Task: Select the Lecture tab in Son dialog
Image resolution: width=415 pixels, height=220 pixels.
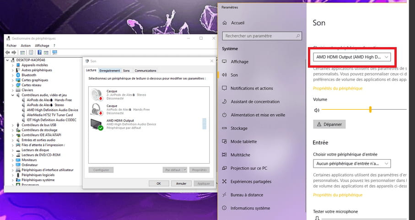Action: (91, 70)
